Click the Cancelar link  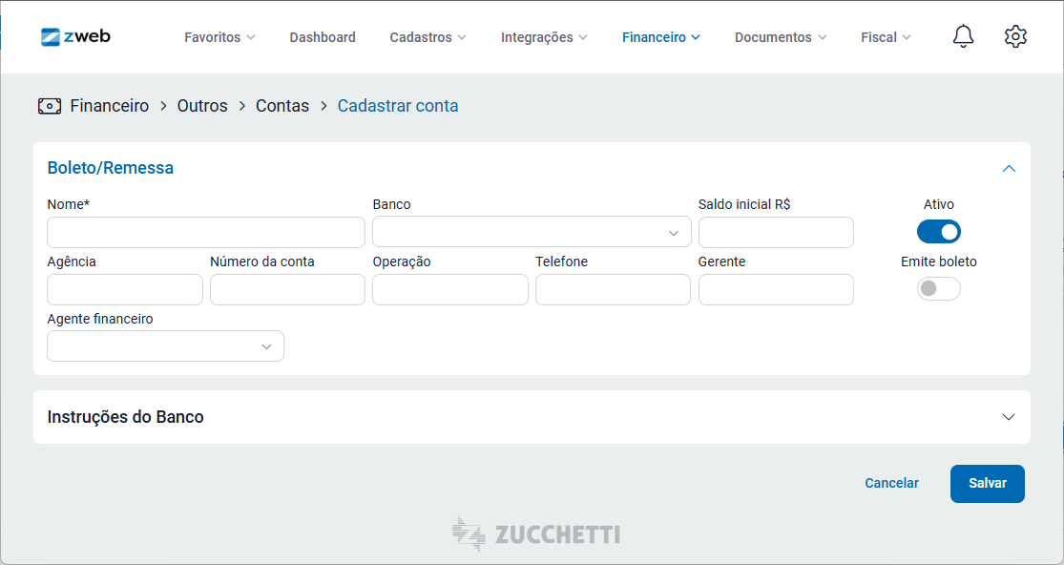click(891, 483)
